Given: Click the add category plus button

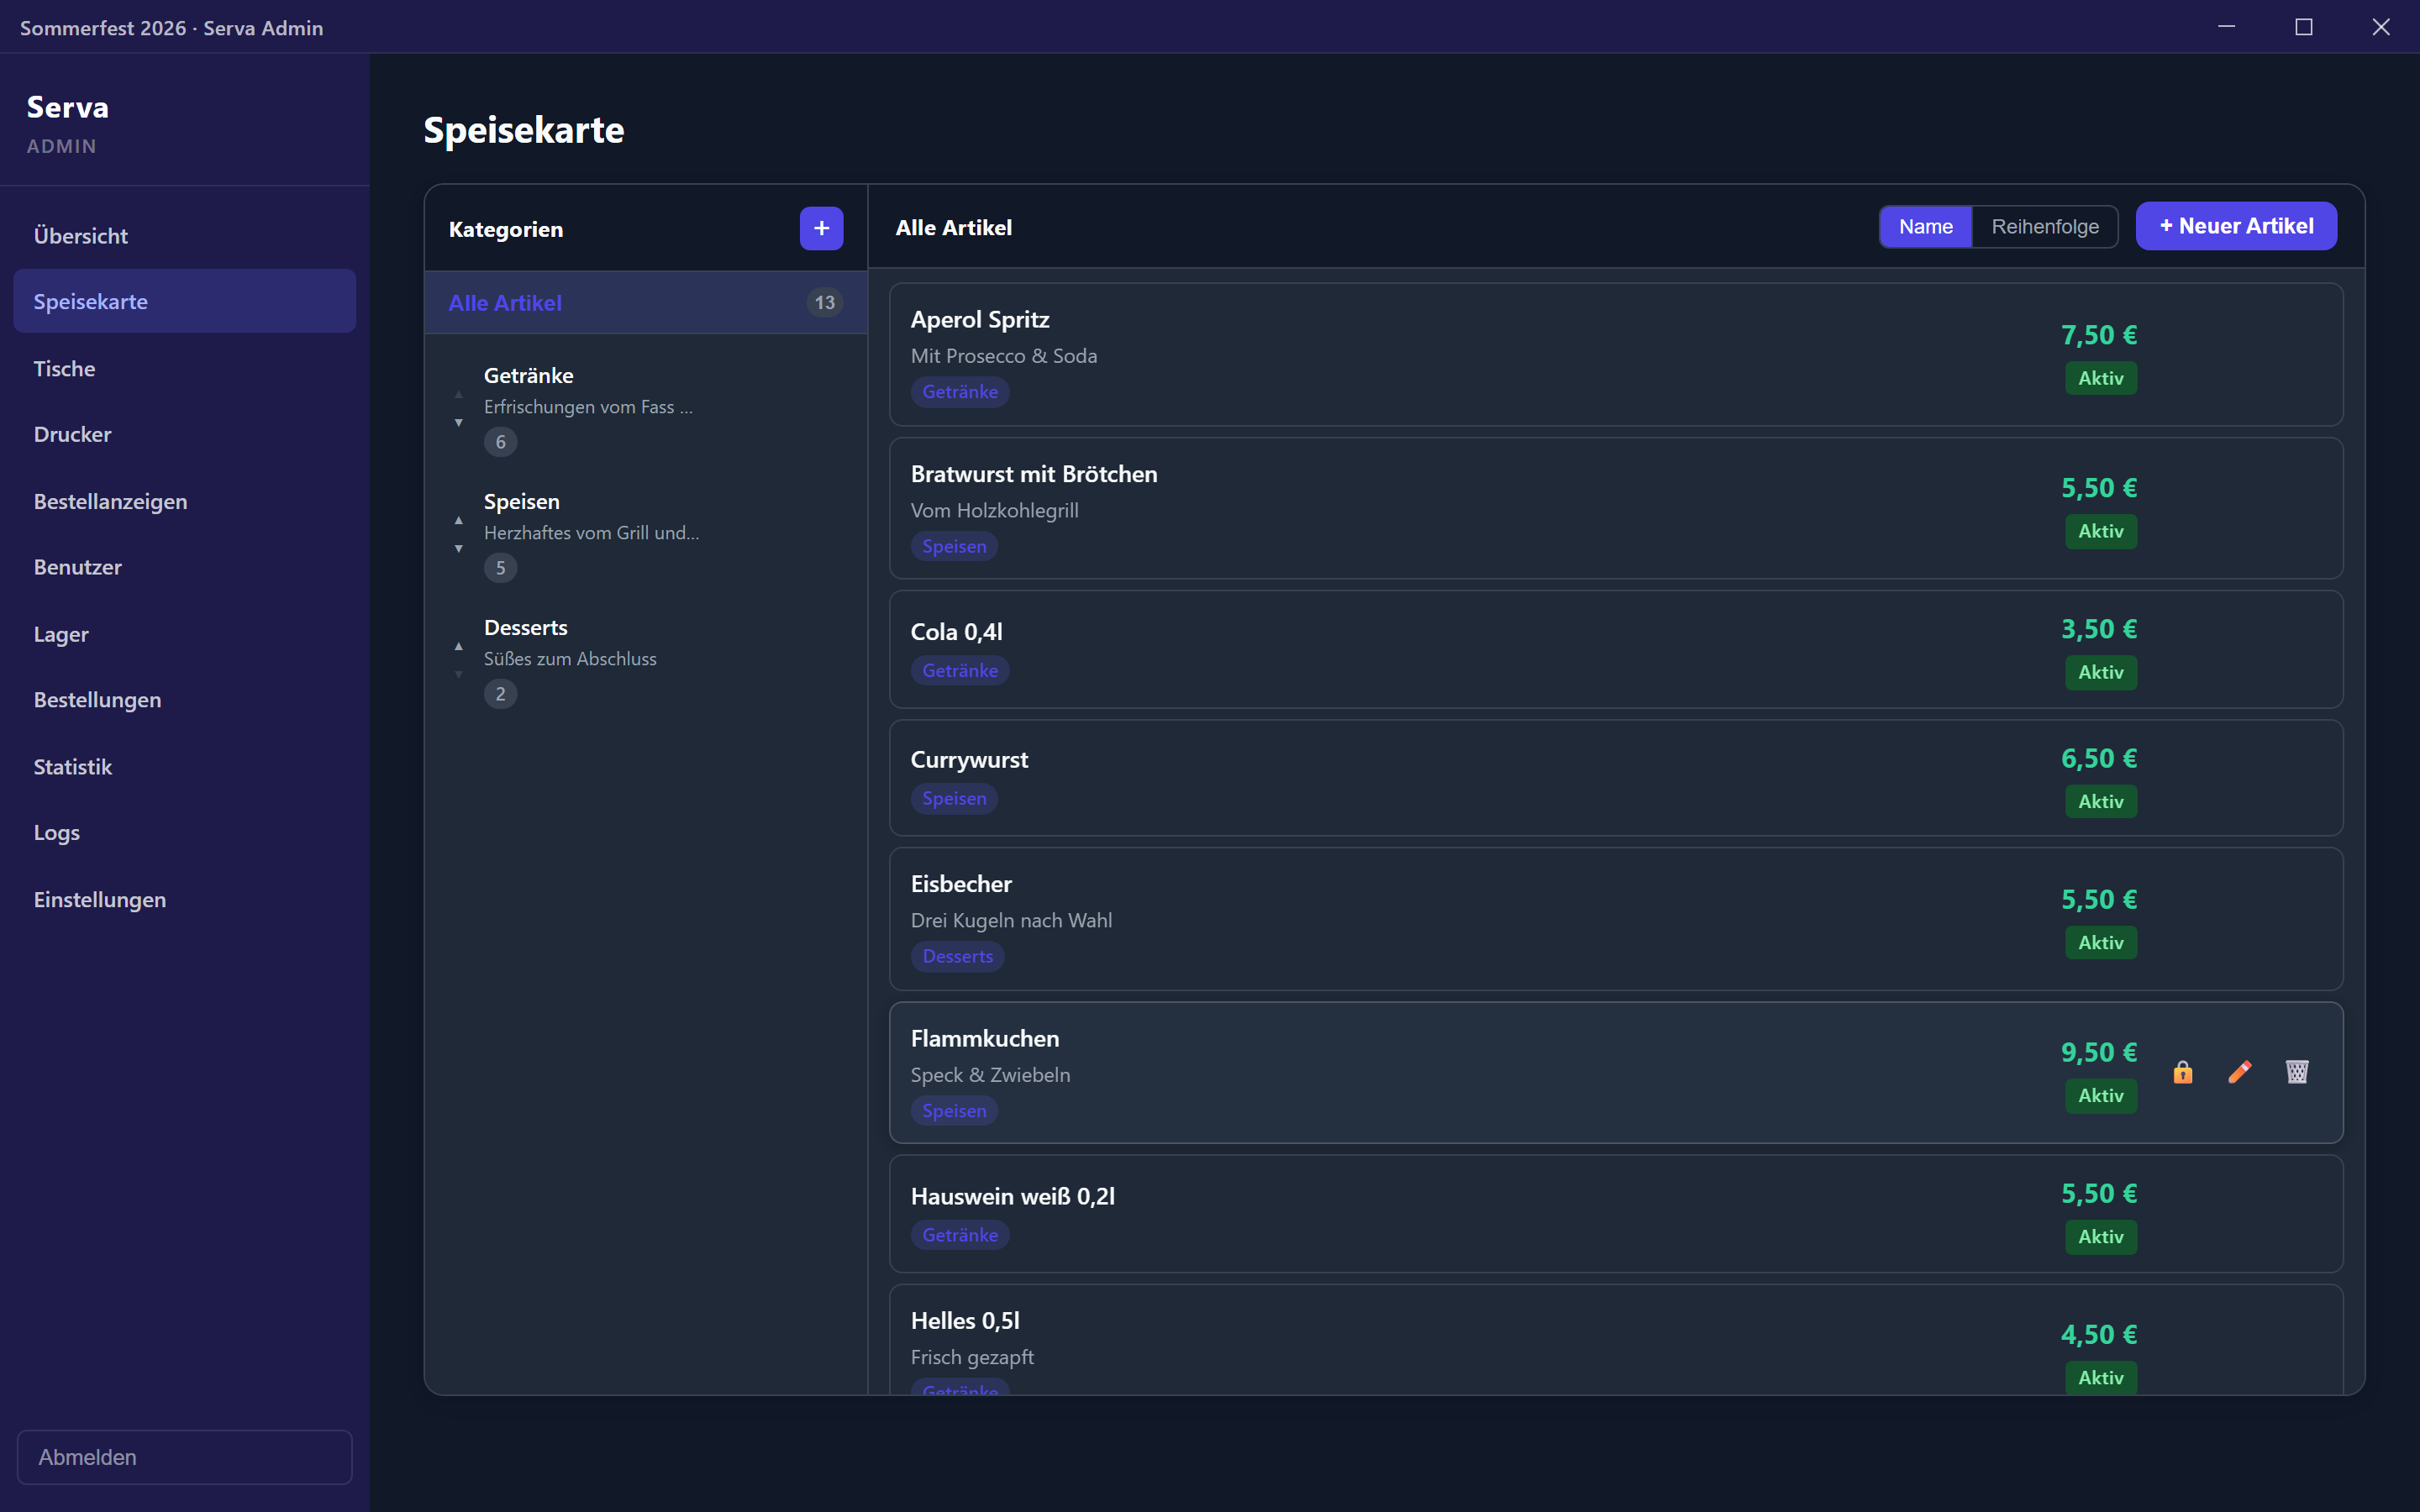Looking at the screenshot, I should [x=821, y=228].
